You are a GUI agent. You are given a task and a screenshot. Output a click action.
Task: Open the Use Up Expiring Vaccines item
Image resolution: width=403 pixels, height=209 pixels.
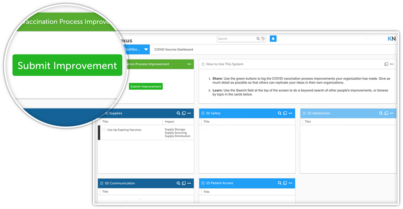(x=124, y=130)
